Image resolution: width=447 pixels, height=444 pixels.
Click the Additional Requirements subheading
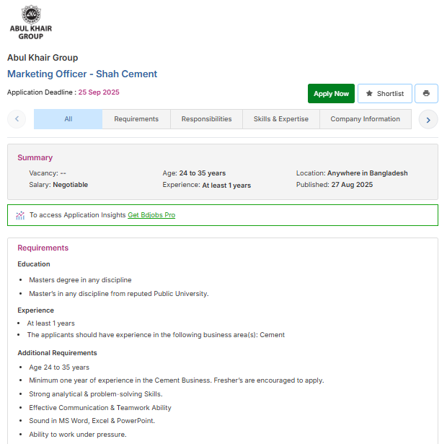tap(57, 353)
